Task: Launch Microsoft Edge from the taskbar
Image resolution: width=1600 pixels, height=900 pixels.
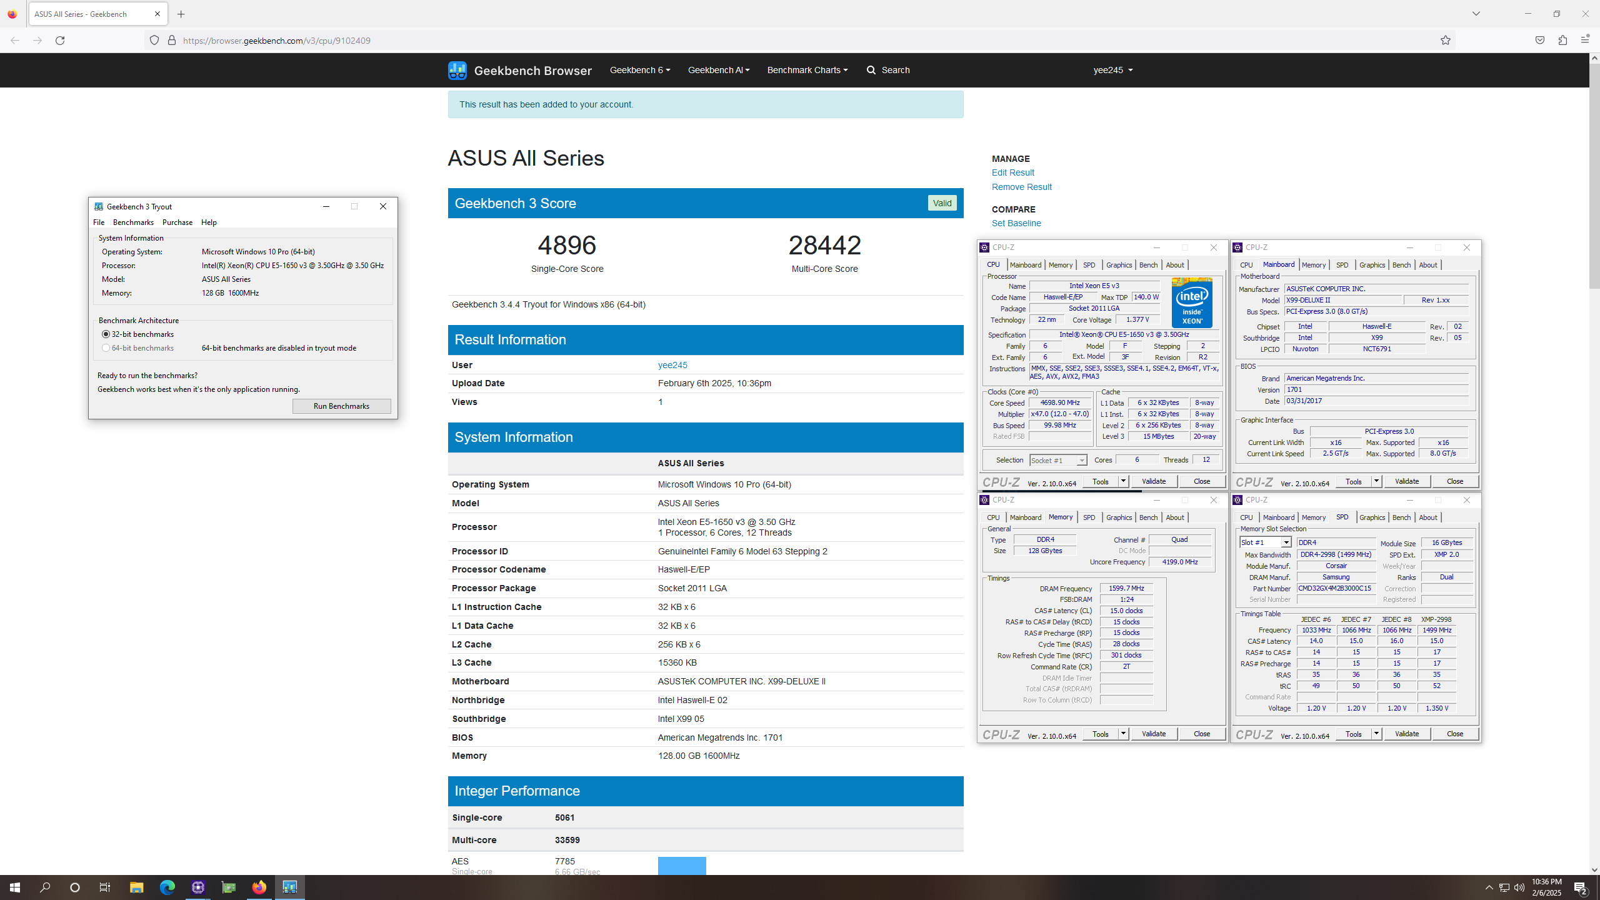Action: pyautogui.click(x=167, y=887)
